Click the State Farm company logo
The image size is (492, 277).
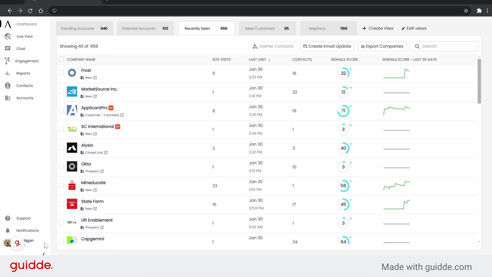72,204
